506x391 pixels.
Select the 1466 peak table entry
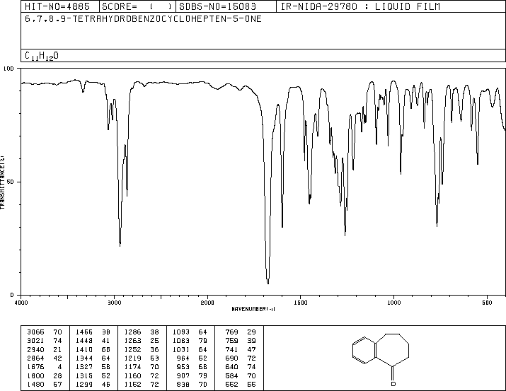(93, 332)
